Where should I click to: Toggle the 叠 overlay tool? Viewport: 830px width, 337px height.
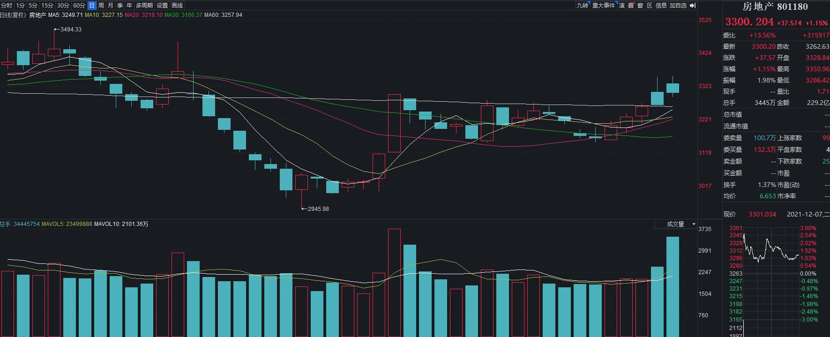coord(631,6)
